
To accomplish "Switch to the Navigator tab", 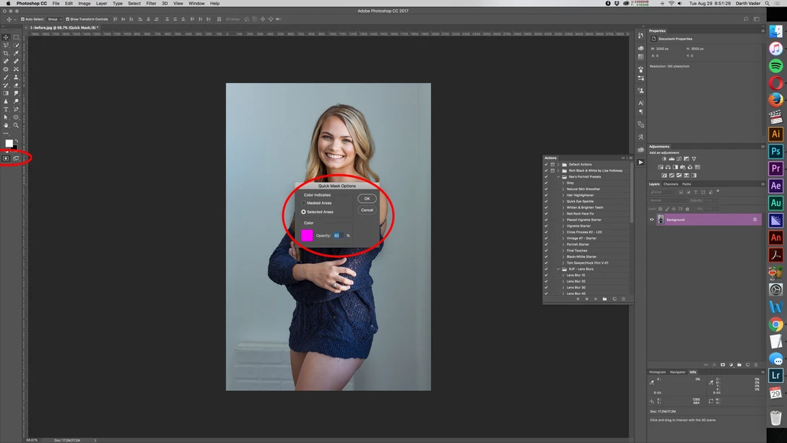I will [677, 372].
